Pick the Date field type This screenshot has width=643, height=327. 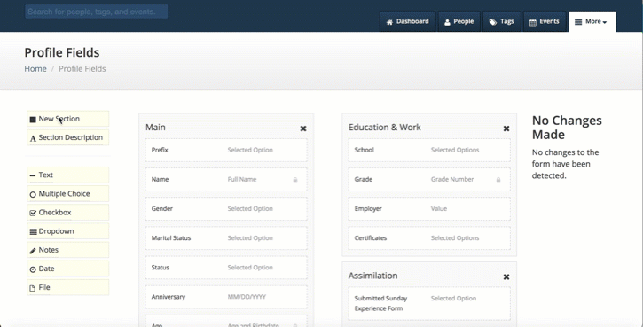(x=68, y=269)
